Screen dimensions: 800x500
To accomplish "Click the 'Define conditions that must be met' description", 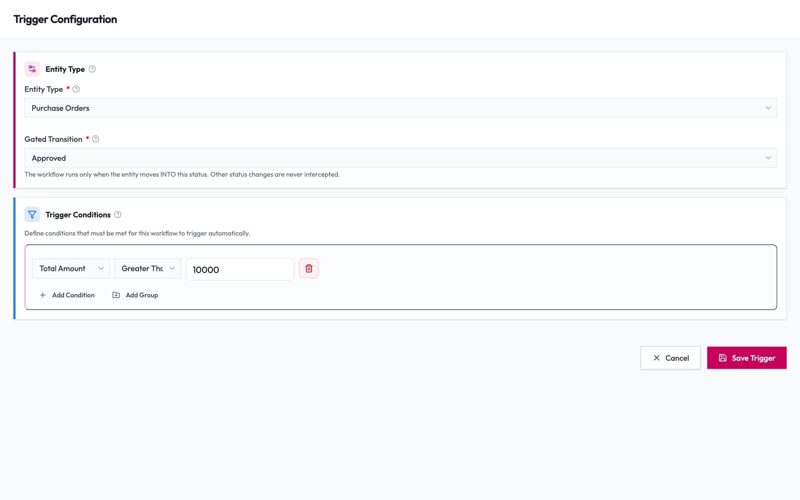I will coord(137,233).
